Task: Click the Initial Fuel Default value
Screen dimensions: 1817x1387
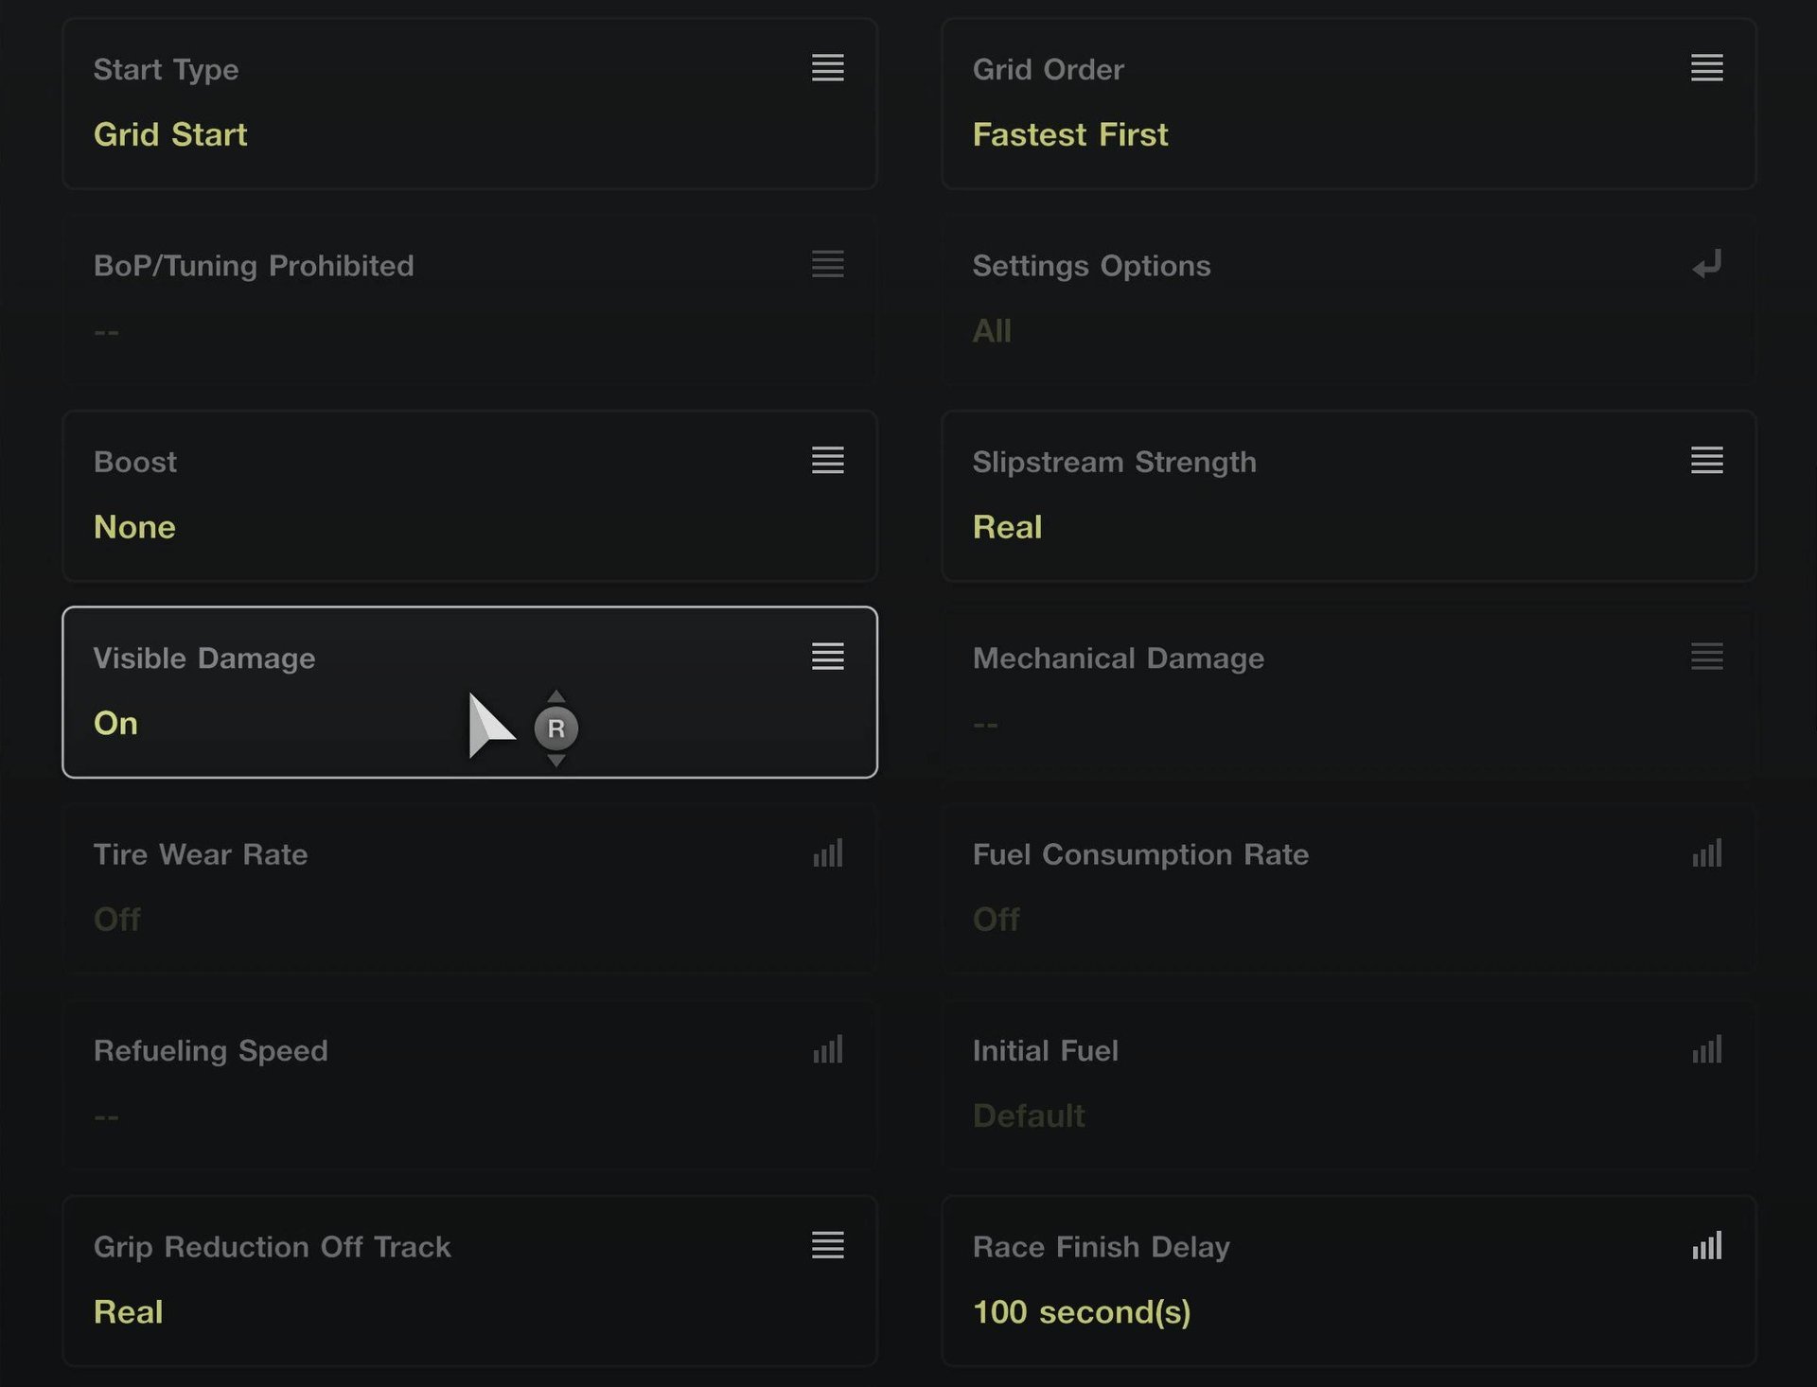Action: coord(1029,1116)
